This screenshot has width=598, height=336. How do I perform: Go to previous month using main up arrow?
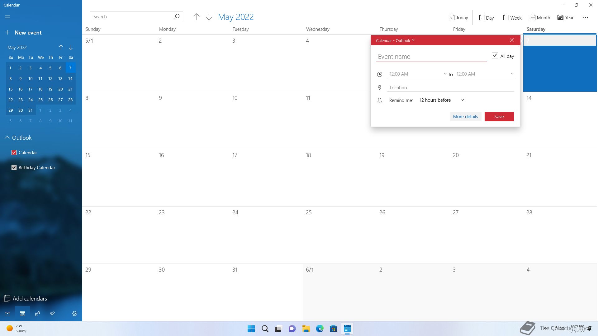(x=197, y=17)
